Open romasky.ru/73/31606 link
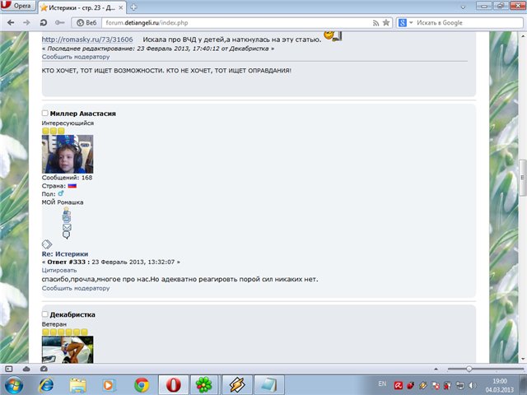 pyautogui.click(x=87, y=39)
